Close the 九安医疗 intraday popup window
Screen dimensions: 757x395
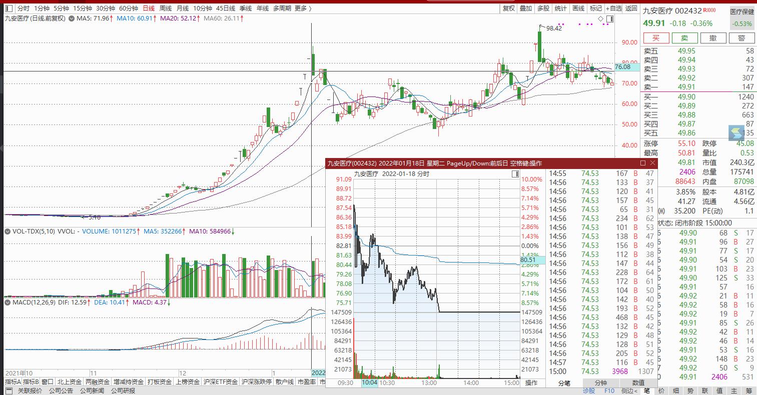point(652,163)
